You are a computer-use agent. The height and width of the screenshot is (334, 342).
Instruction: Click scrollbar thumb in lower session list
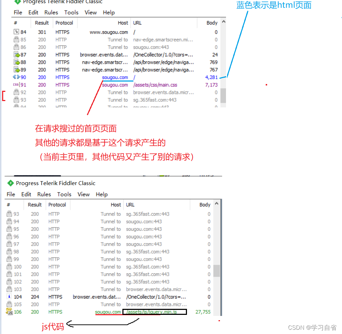pos(216,271)
